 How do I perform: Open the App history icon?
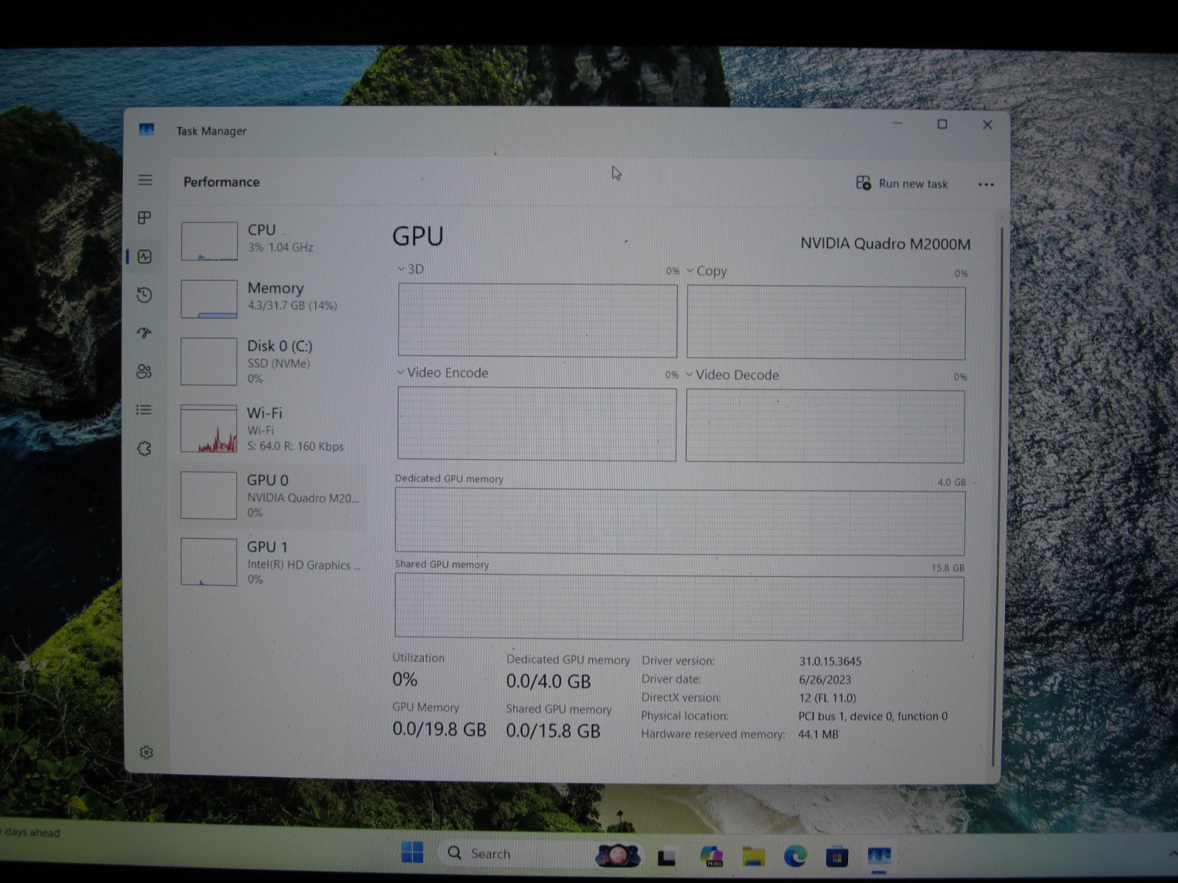coord(144,295)
